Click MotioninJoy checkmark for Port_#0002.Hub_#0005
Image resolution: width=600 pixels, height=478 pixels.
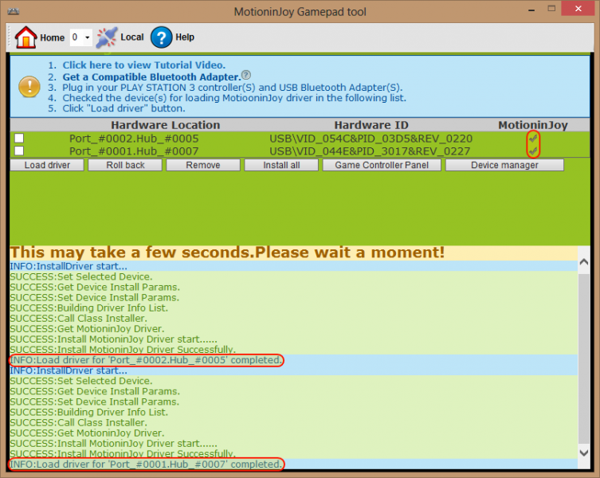click(x=533, y=138)
